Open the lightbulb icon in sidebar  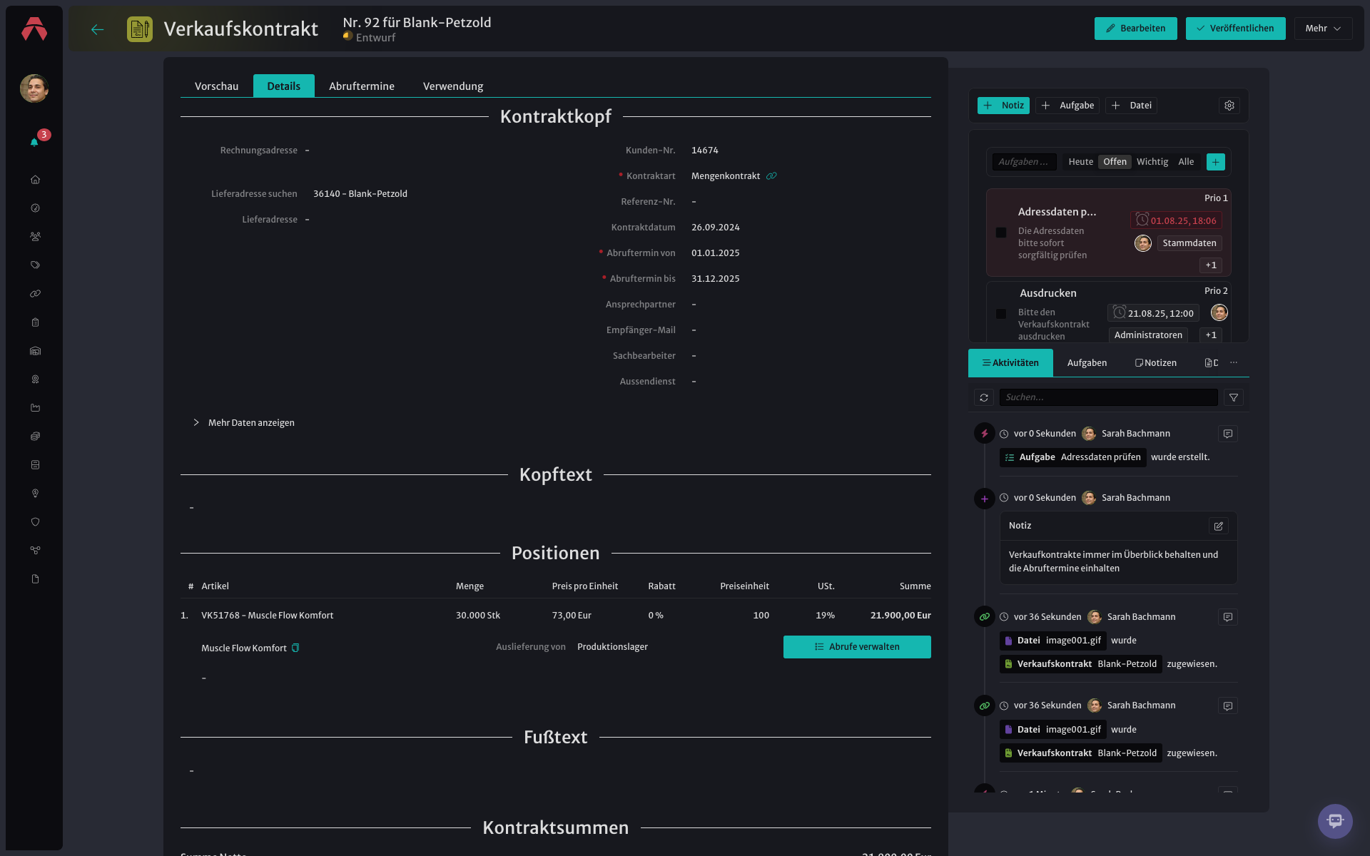35,494
